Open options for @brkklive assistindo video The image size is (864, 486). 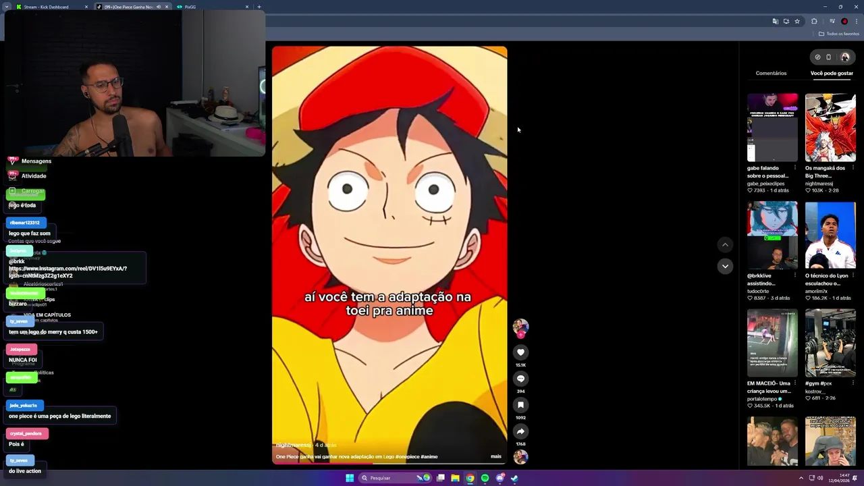click(x=794, y=275)
